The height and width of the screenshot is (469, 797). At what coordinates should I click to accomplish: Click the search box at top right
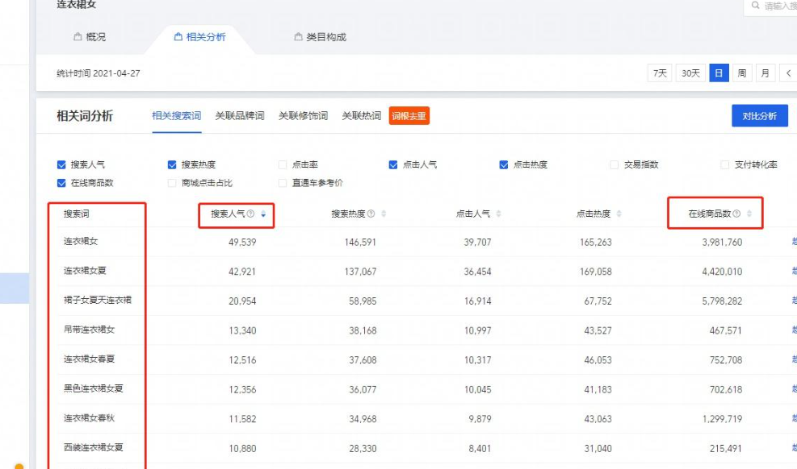[x=770, y=6]
